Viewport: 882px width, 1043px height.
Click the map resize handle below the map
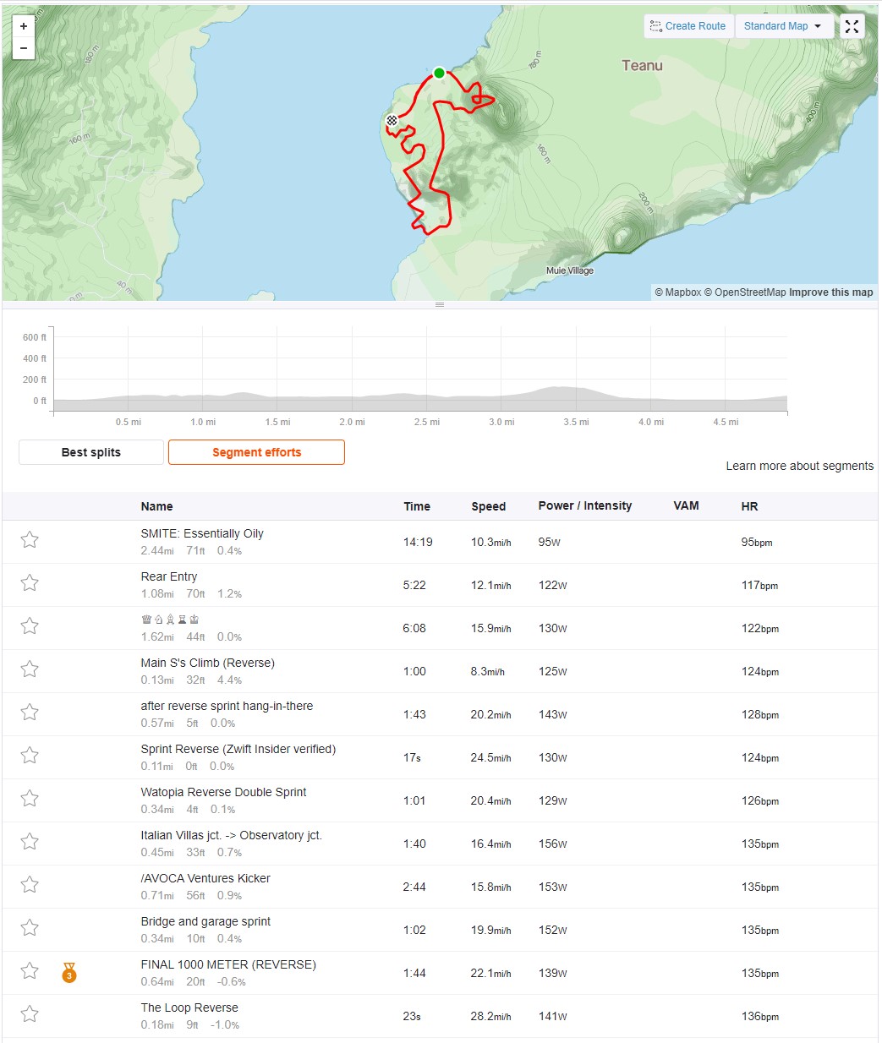(x=440, y=304)
